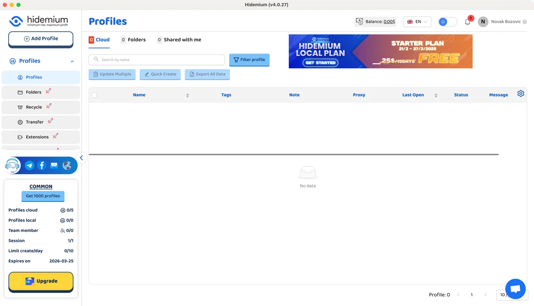
Task: Click the Hidemium Local Plan banner
Action: [x=381, y=51]
